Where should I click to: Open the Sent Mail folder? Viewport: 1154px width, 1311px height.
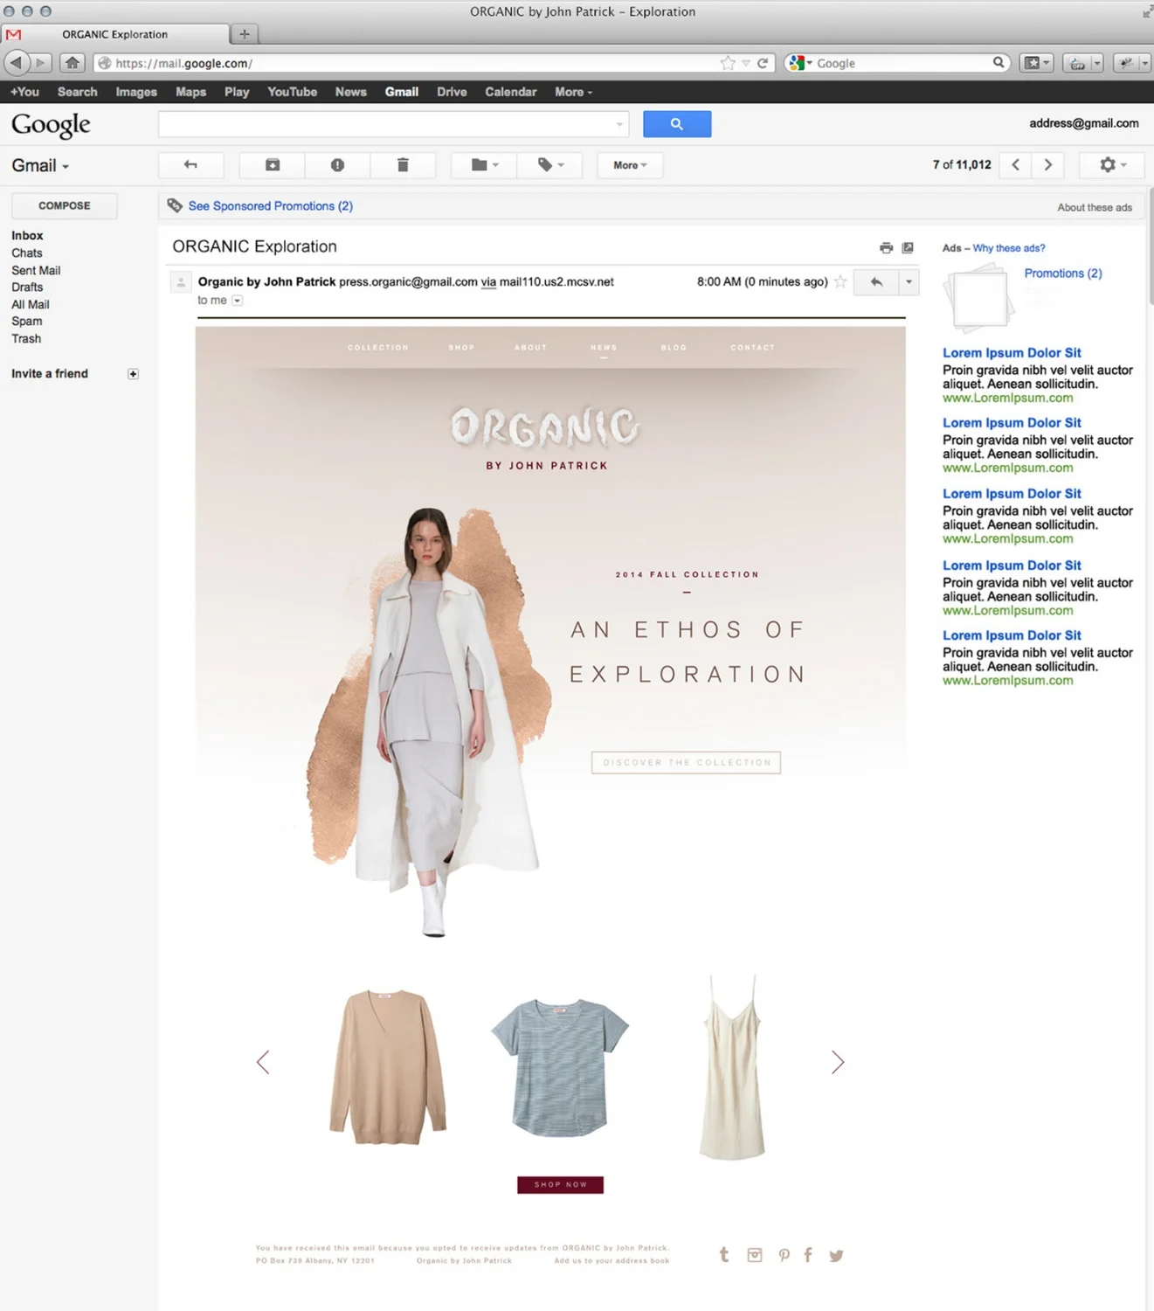(36, 271)
